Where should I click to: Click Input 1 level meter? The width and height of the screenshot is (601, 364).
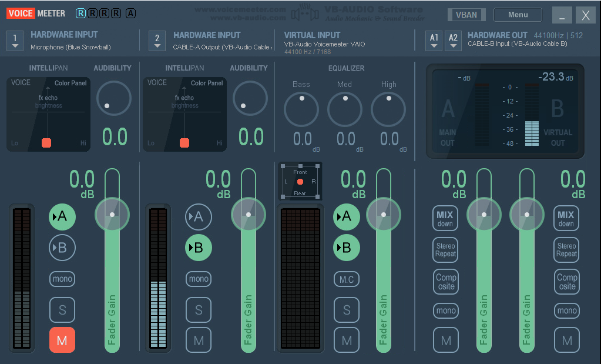[x=22, y=278]
